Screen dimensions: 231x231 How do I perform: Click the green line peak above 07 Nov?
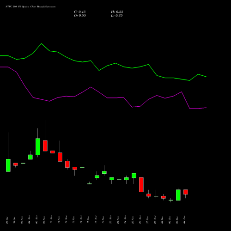41,43
